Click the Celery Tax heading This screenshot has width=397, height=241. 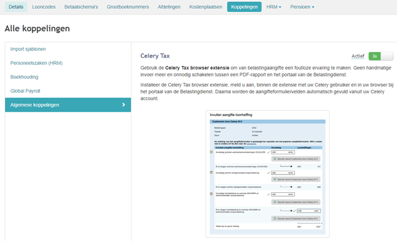pos(155,56)
